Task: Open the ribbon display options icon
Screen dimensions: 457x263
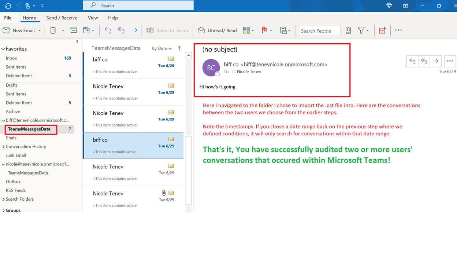Action: 405,6
